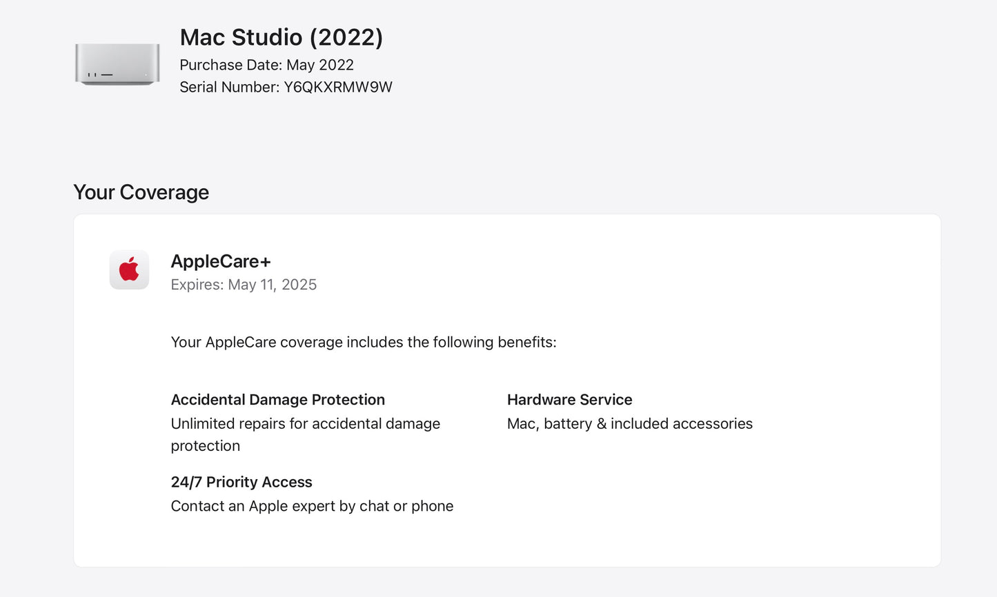Click the Purchase Date label

(x=230, y=65)
